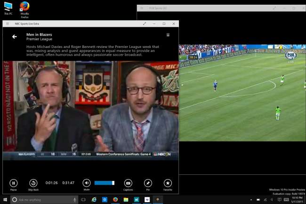The height and width of the screenshot is (204, 306).
Task: Toggle Captions in the player
Action: (x=128, y=183)
